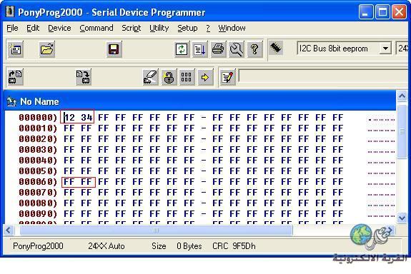Open the Command menu

[96, 28]
